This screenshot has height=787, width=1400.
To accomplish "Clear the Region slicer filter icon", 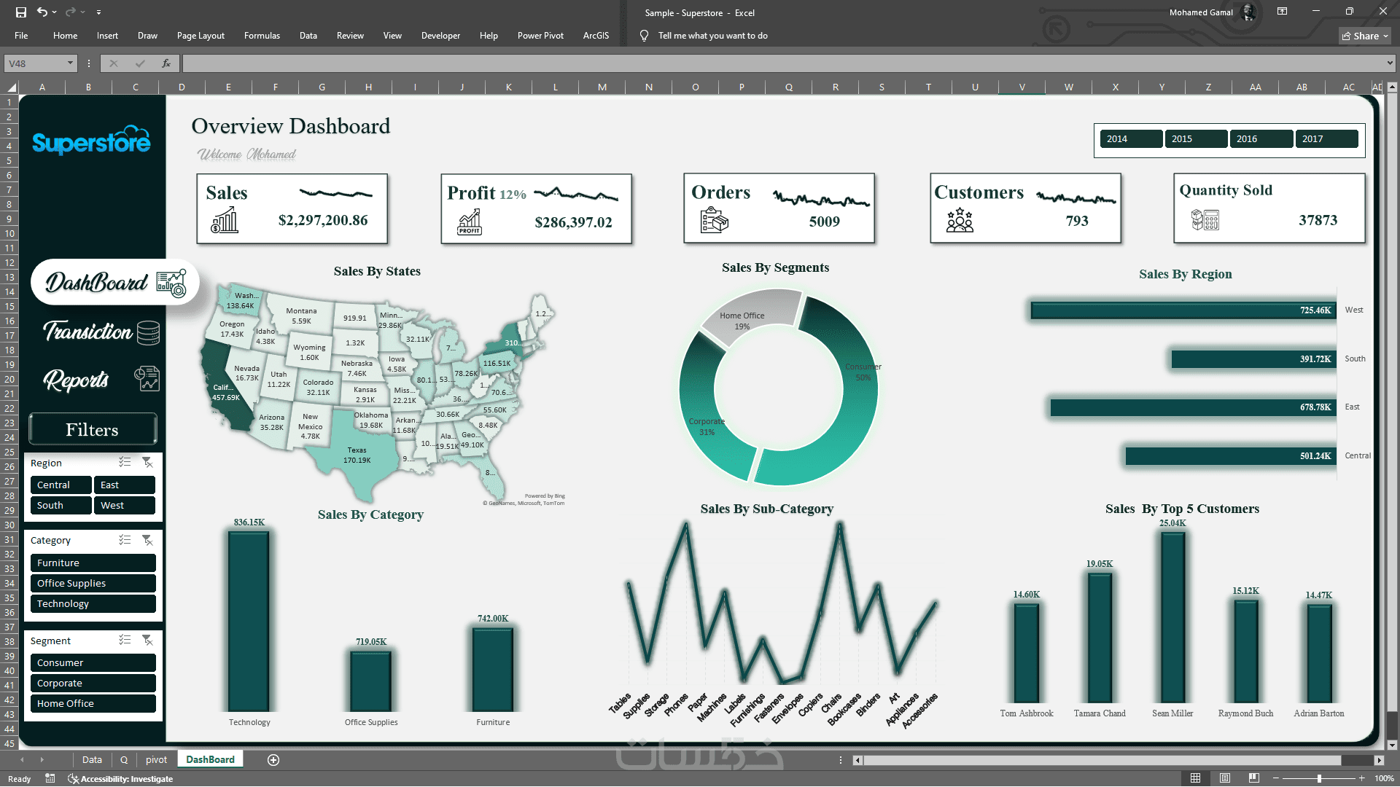I will click(147, 463).
